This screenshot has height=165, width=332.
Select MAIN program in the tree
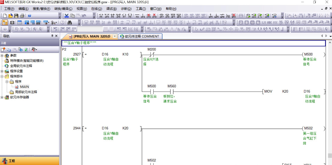pyautogui.click(x=24, y=87)
